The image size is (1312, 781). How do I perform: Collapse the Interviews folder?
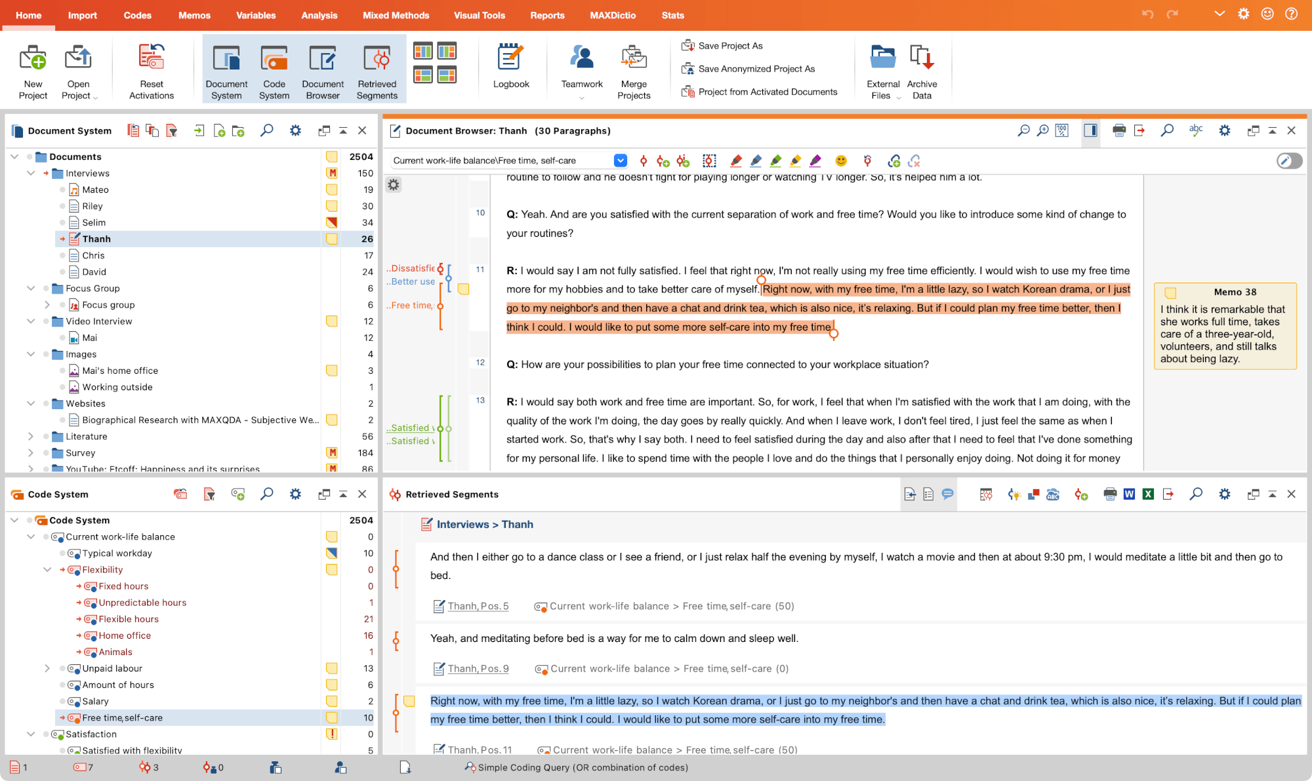[x=31, y=173]
